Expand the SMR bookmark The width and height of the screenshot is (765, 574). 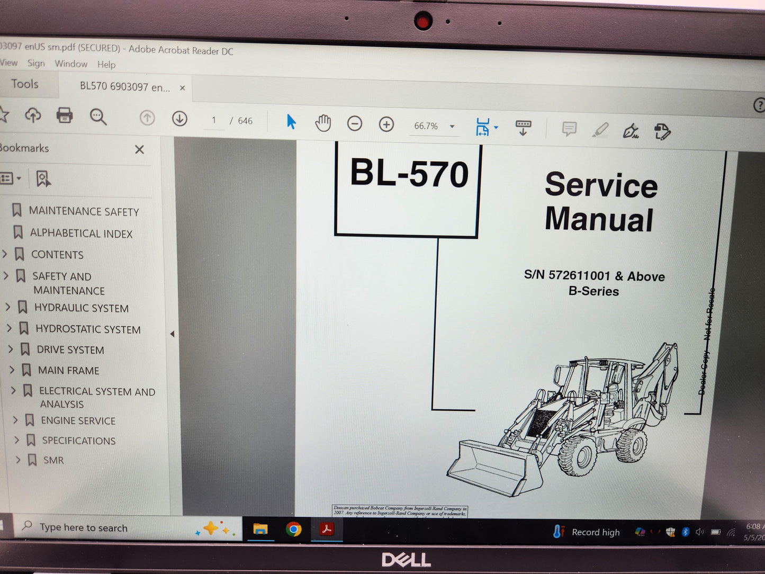(x=19, y=460)
